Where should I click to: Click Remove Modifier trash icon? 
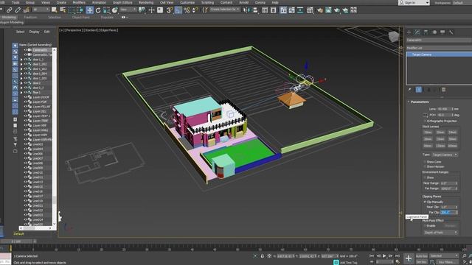click(x=443, y=90)
